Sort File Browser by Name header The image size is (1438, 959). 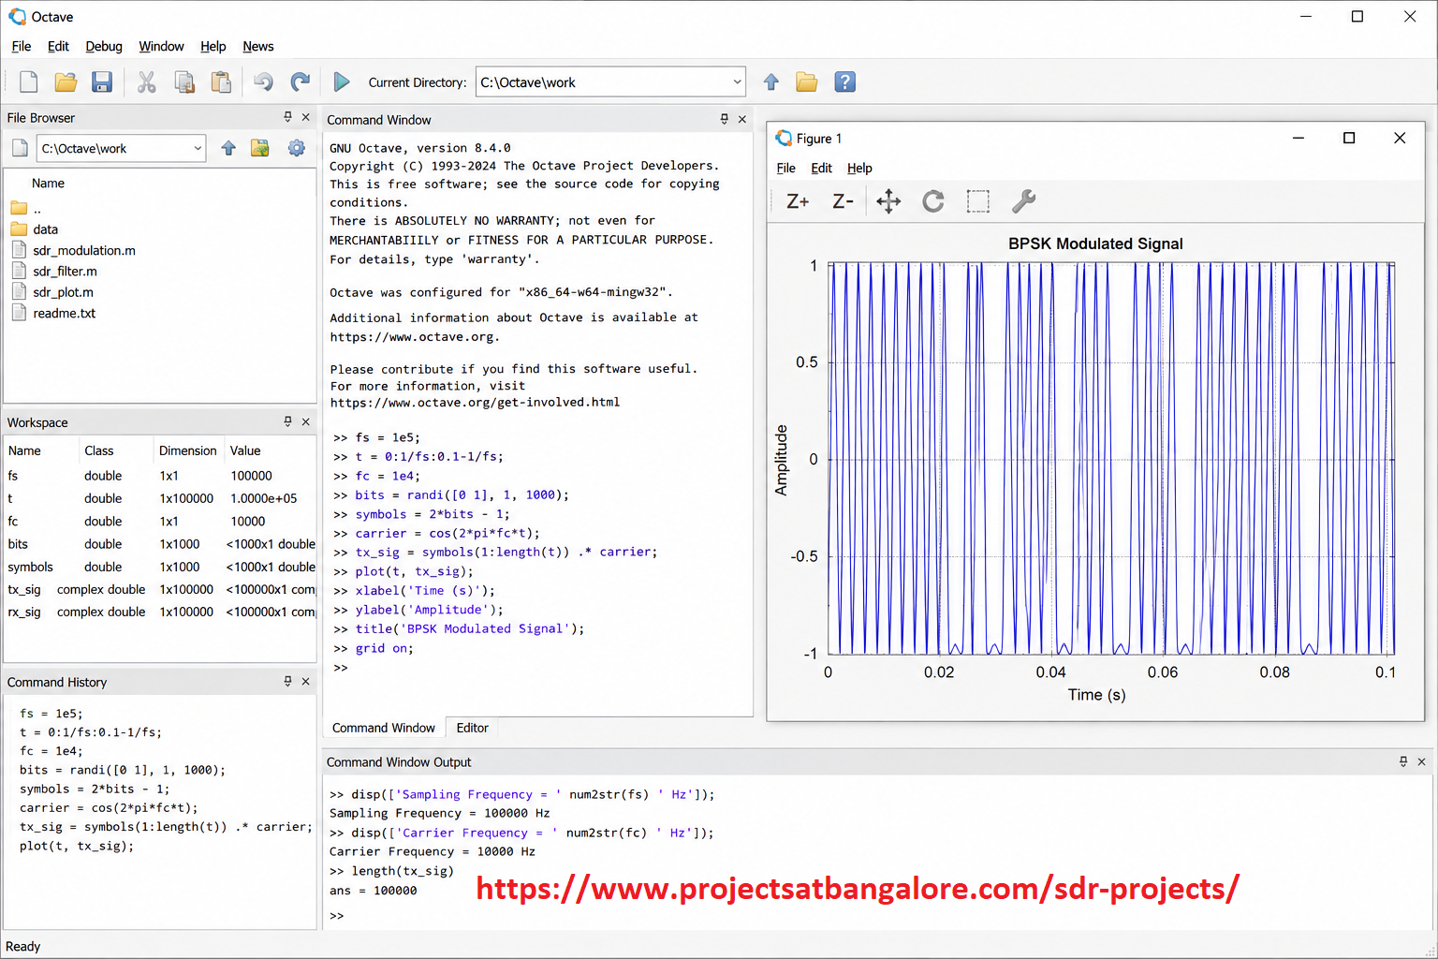48,183
